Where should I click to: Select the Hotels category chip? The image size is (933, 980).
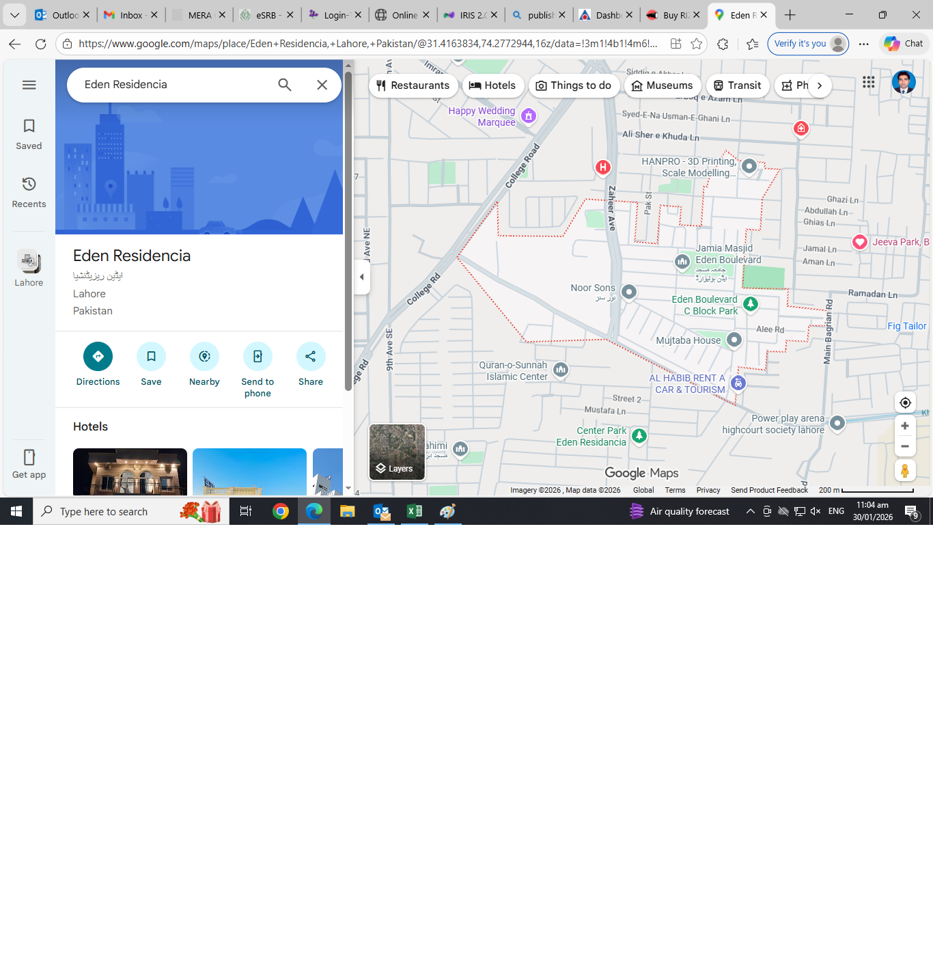tap(492, 85)
